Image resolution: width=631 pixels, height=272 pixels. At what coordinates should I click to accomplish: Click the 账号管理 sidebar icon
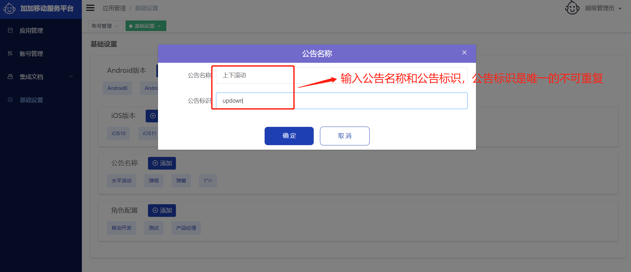click(10, 54)
